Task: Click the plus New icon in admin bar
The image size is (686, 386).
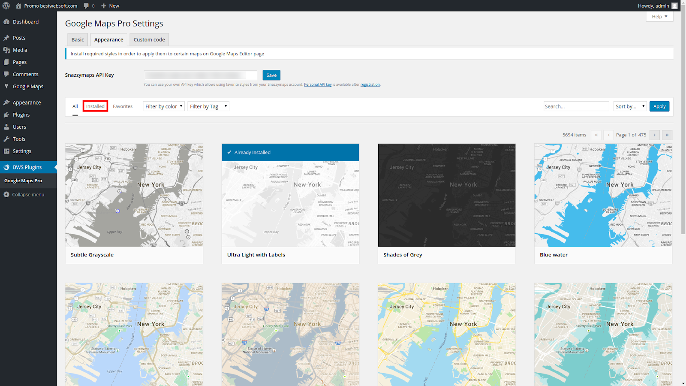Action: click(104, 6)
